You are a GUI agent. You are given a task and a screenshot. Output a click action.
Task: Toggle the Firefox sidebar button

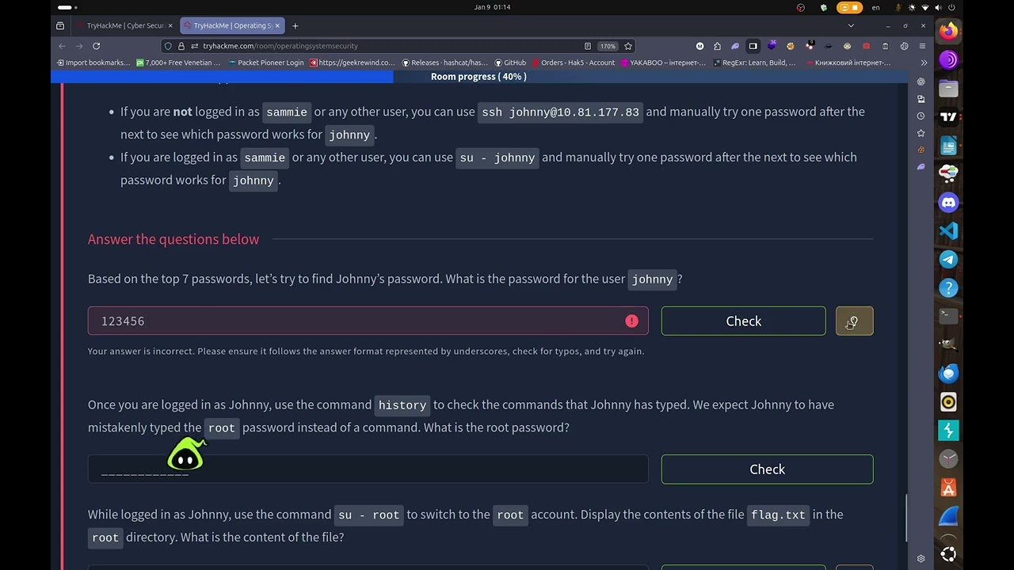(753, 46)
